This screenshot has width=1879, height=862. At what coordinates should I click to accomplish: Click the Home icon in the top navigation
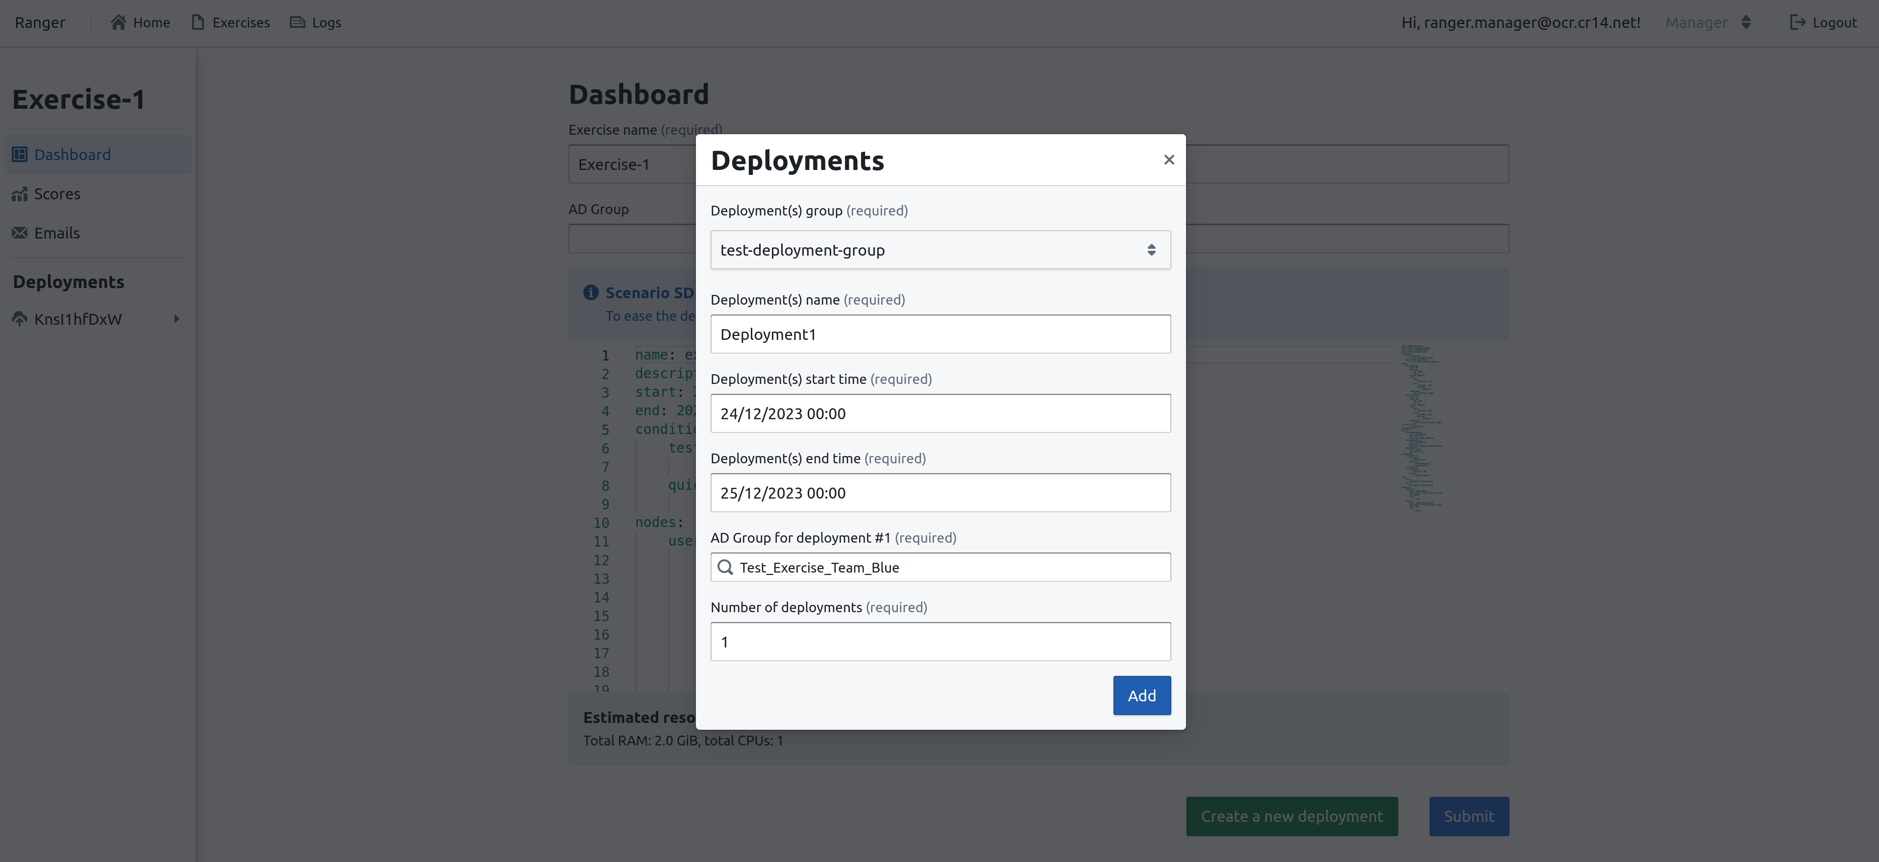point(119,22)
